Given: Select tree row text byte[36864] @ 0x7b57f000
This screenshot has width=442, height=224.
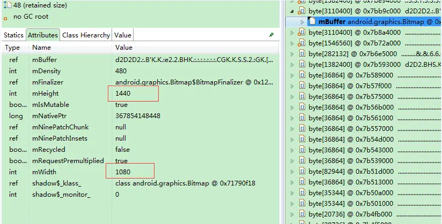Looking at the screenshot, I should pyautogui.click(x=350, y=86).
